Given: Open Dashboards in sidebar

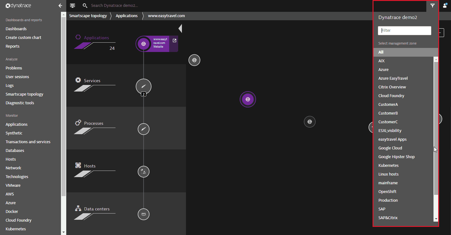Looking at the screenshot, I should point(16,29).
